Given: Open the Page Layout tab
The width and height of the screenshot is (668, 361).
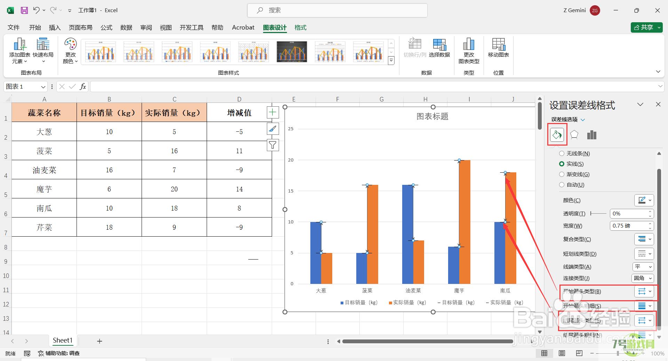Looking at the screenshot, I should (x=80, y=27).
